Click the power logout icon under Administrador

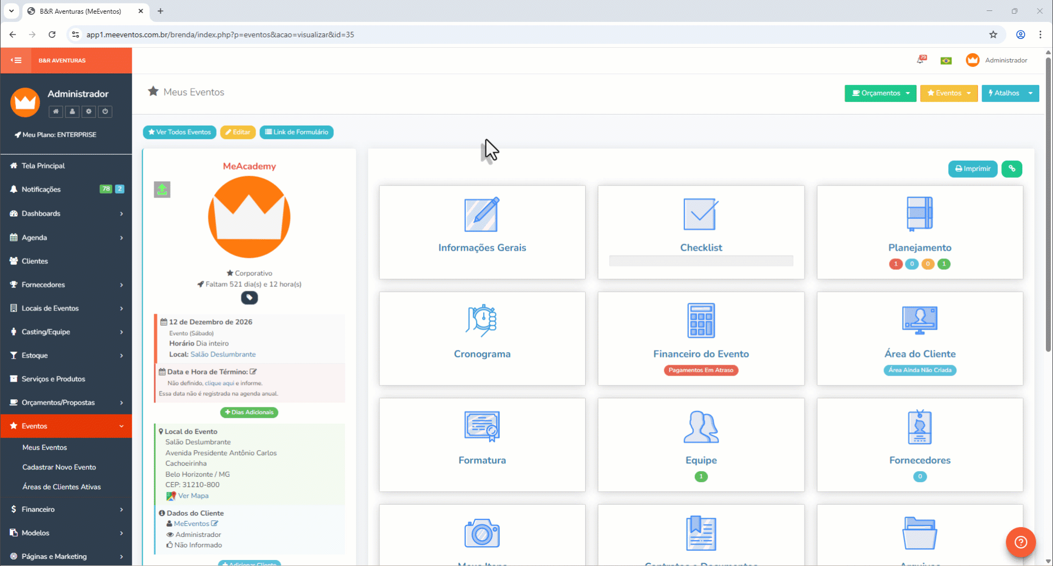pos(105,111)
